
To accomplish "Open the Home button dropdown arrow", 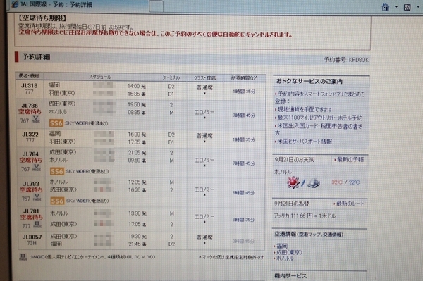I will pyautogui.click(x=396, y=7).
